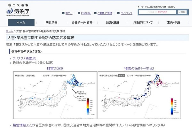The height and width of the screenshot is (132, 192).
Task: Click the 国土交通省 text above the logo
Action: (x=18, y=5)
